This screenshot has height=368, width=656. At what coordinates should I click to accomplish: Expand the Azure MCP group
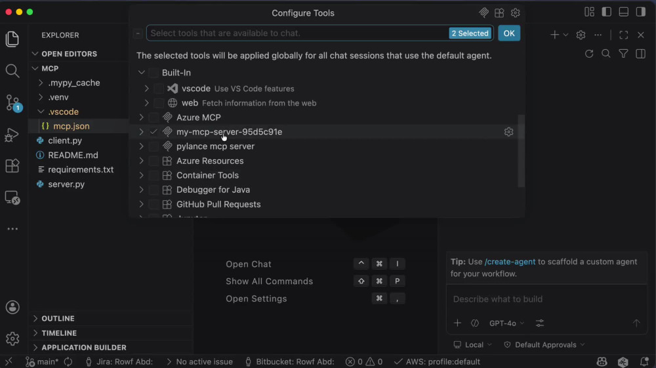coord(142,117)
